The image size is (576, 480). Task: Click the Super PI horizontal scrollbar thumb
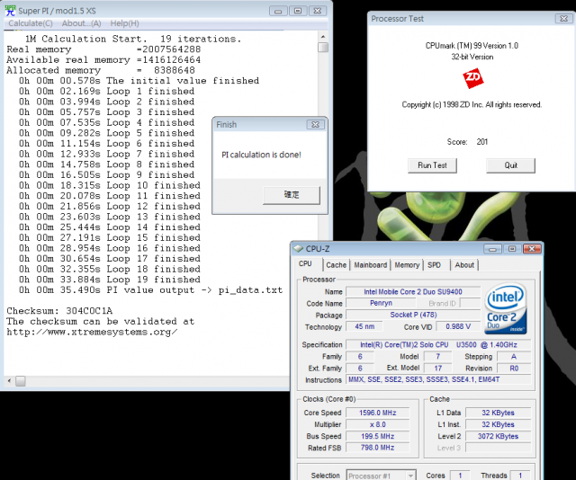[21, 381]
